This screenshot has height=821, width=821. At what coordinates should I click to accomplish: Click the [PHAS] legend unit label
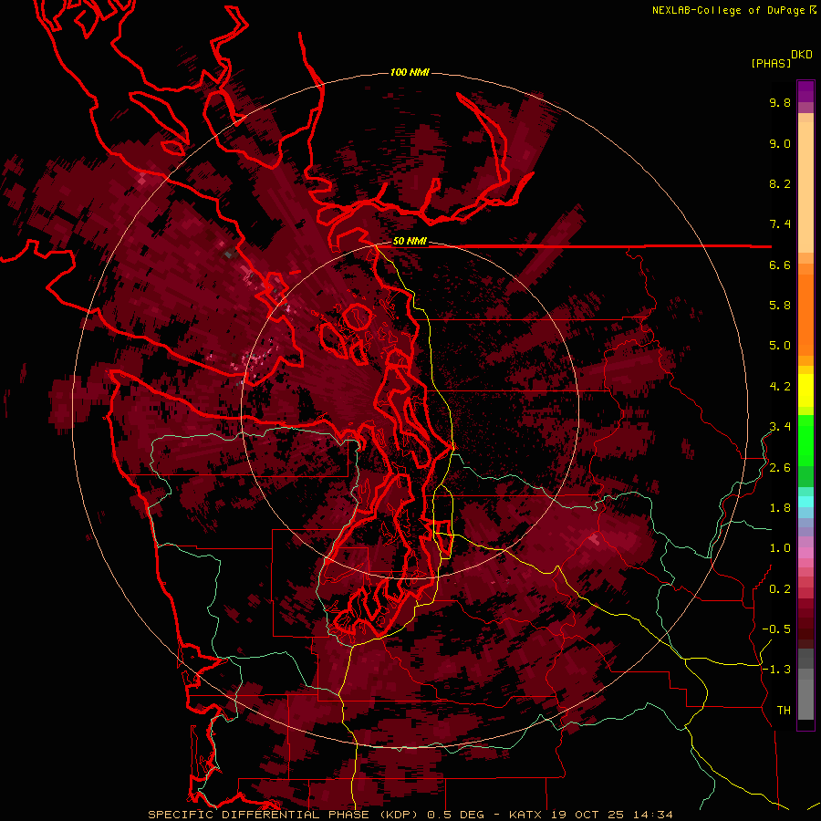[771, 63]
